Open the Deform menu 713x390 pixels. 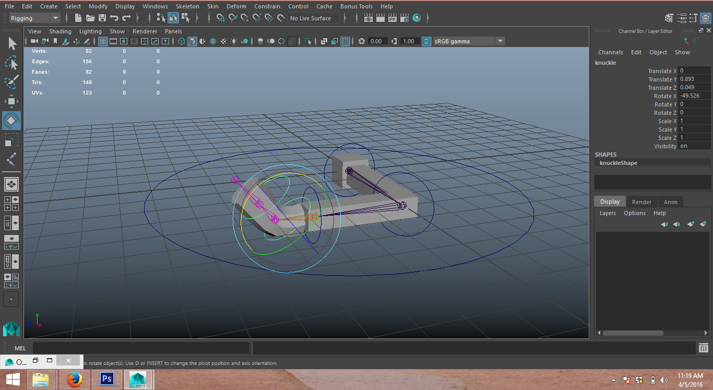[x=236, y=6]
